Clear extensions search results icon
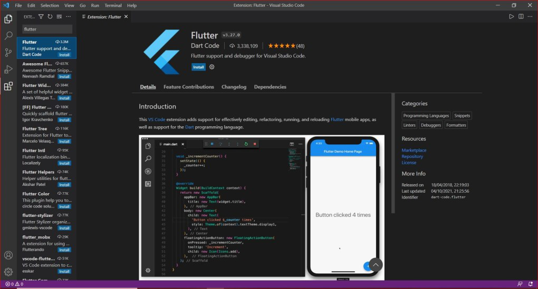 59,16
